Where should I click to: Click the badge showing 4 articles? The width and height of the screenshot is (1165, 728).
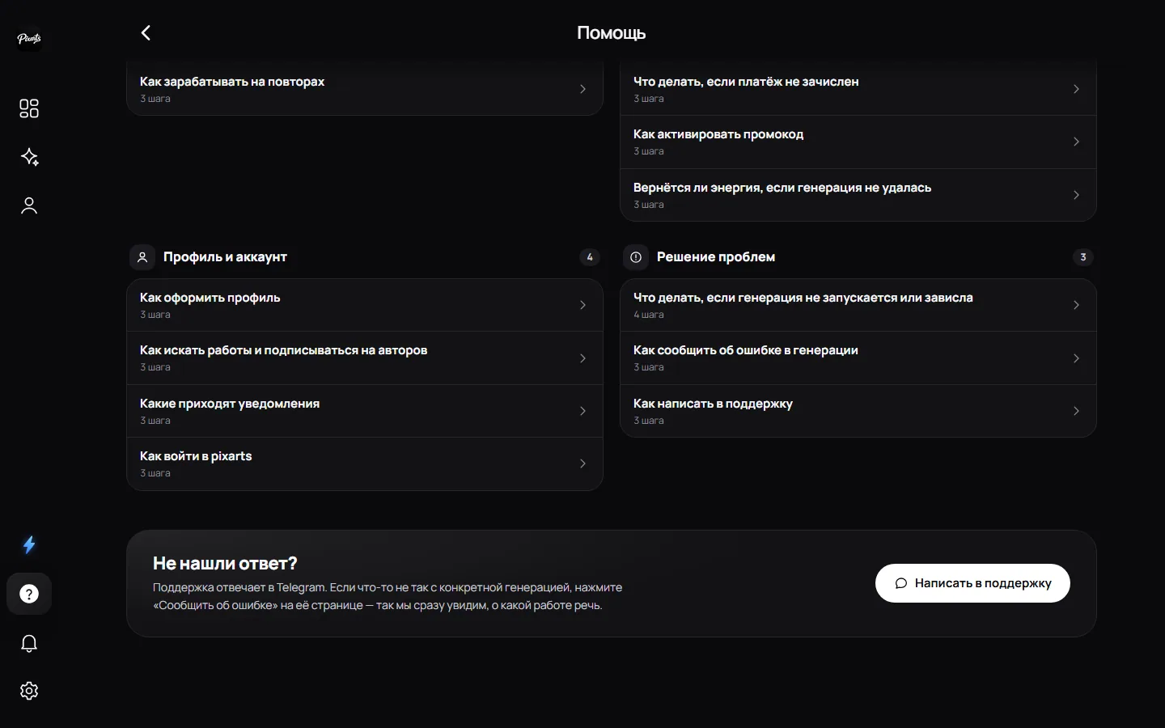[590, 257]
